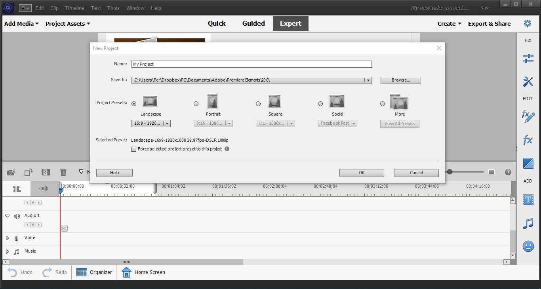Image resolution: width=541 pixels, height=289 pixels.
Task: Open the Create dropdown
Action: pyautogui.click(x=449, y=24)
